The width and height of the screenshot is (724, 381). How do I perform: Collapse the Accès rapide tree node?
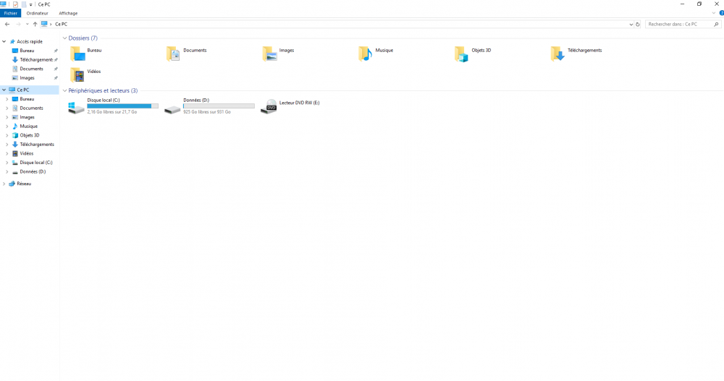(x=4, y=41)
